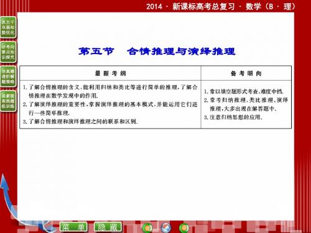311x233 pixels.
Task: Click the line 了解合情推理和演绎推理之间的联系和区别
Action: 83,121
